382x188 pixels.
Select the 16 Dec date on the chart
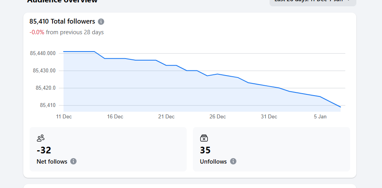(115, 117)
